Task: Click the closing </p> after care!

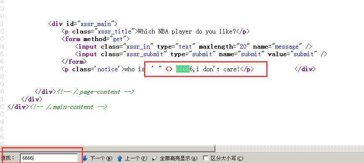Action: pos(247,69)
